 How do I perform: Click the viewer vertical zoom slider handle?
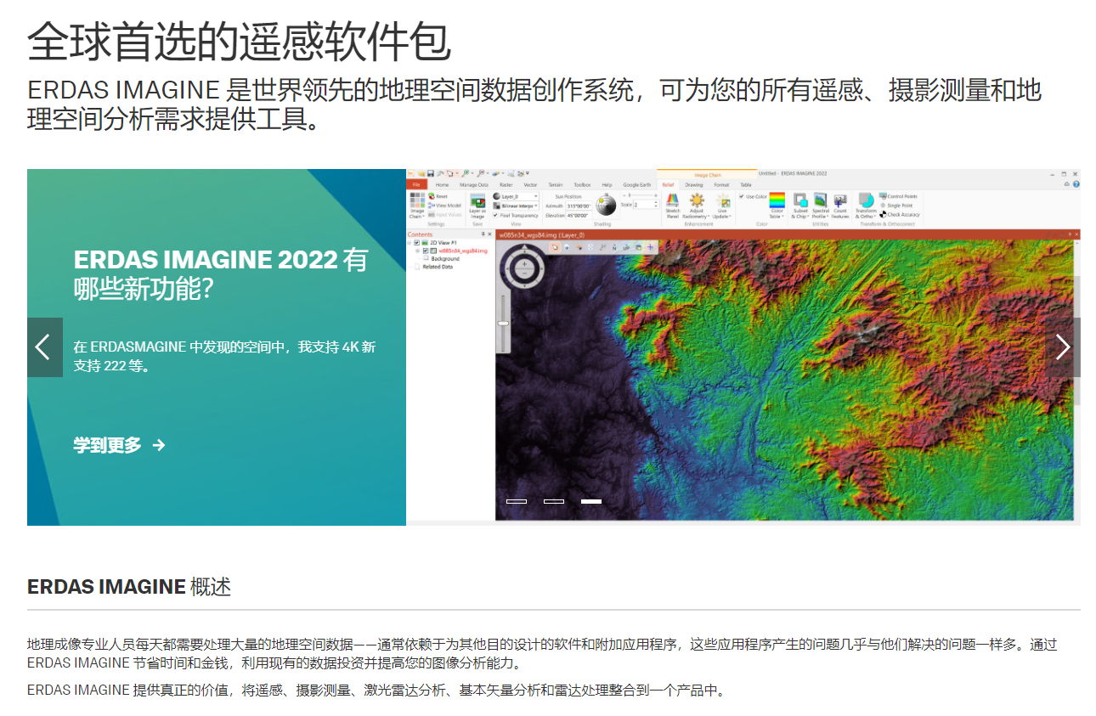(x=503, y=323)
